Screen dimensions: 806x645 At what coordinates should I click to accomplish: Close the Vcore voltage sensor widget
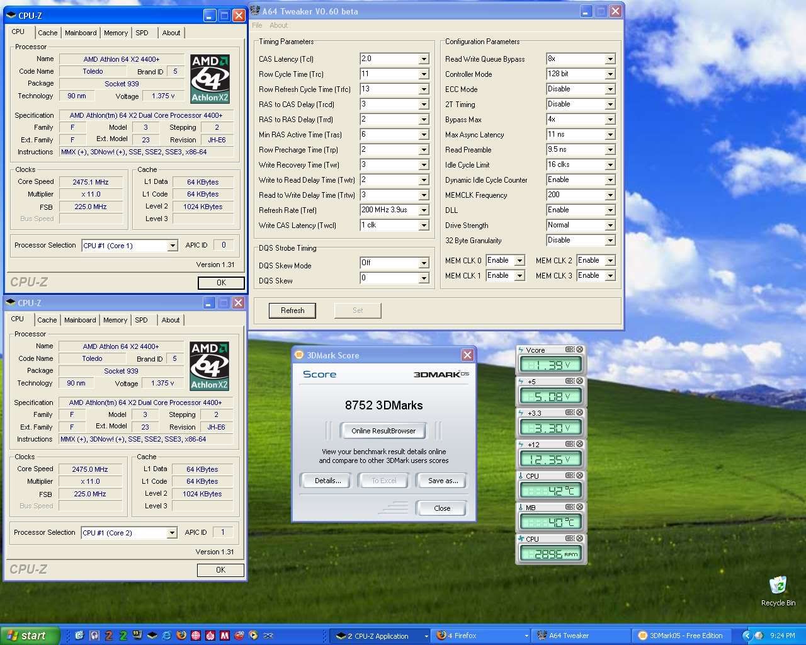(x=579, y=350)
